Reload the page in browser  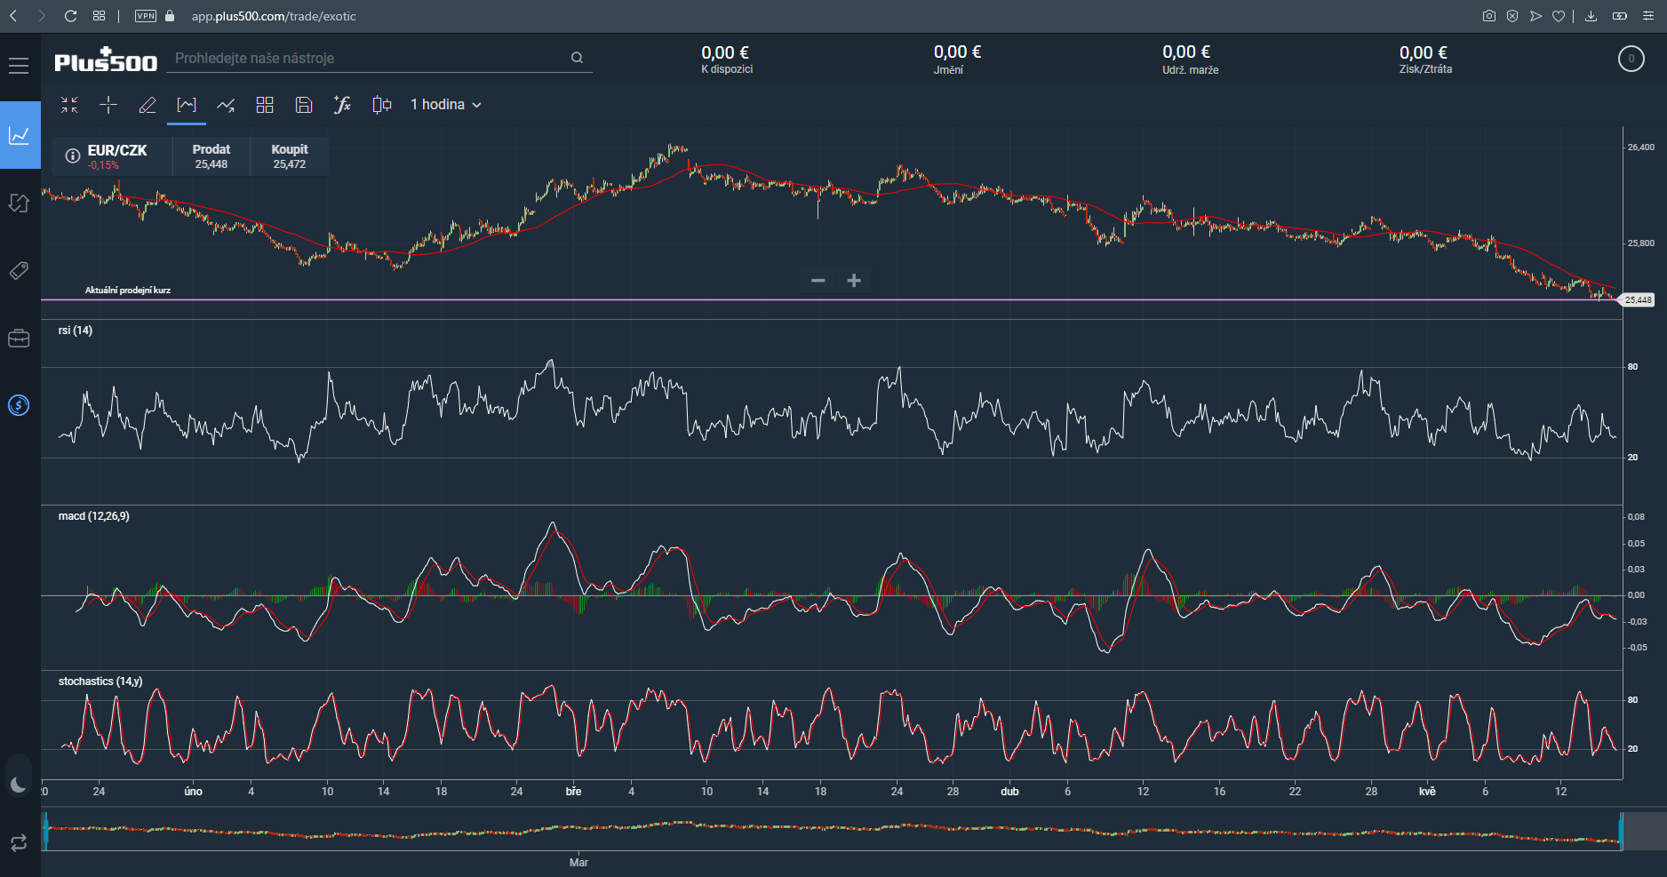(x=71, y=16)
